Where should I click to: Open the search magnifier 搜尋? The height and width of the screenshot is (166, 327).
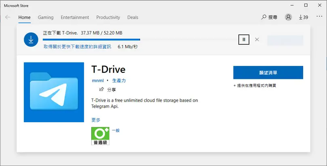coord(269,17)
